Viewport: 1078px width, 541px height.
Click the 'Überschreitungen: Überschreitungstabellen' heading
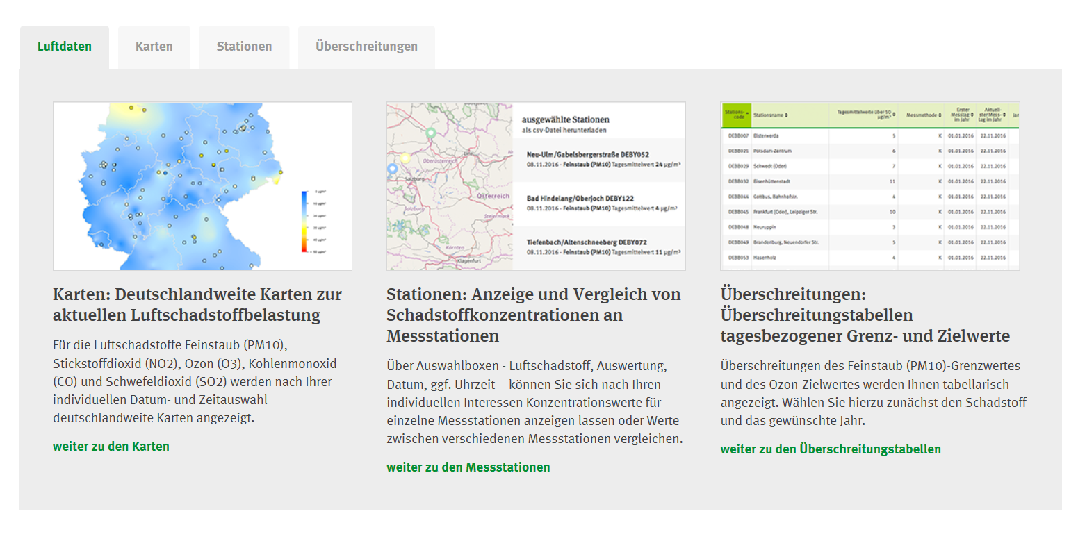click(x=865, y=315)
